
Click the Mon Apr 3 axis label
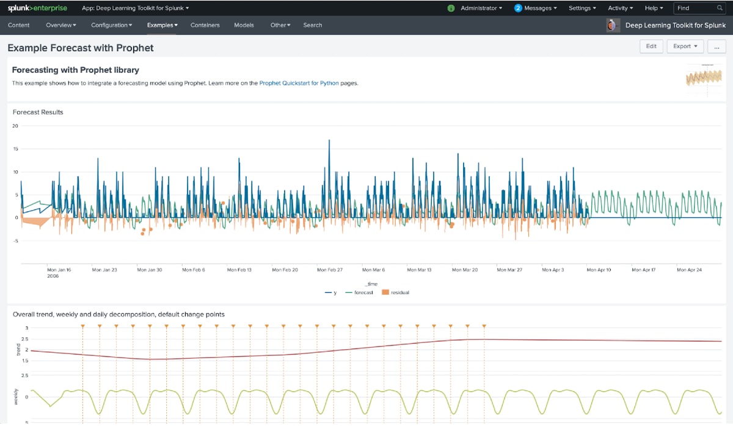pyautogui.click(x=554, y=269)
